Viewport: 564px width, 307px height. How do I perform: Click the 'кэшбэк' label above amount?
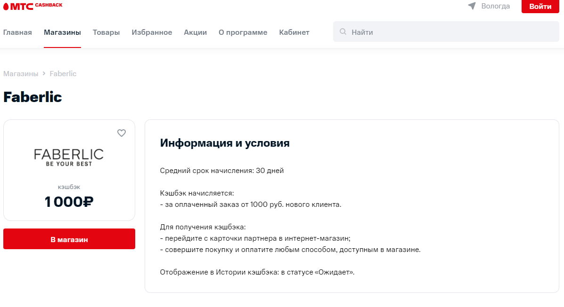[69, 187]
